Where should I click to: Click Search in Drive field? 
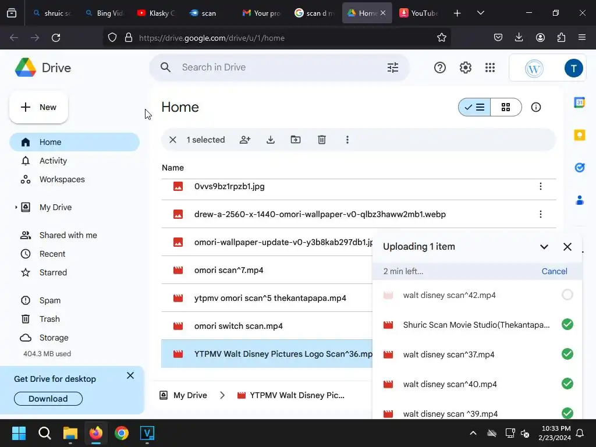(279, 68)
